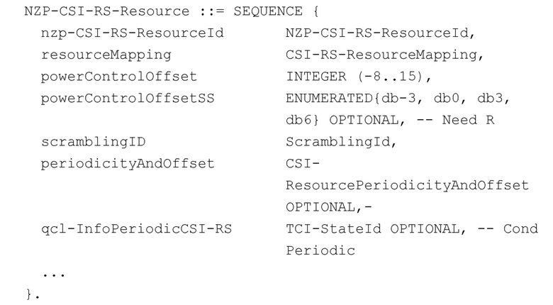Click the TCI-StateId OPTIONAL, -- Cond text
Image resolution: width=553 pixels, height=305 pixels.
tap(406, 228)
